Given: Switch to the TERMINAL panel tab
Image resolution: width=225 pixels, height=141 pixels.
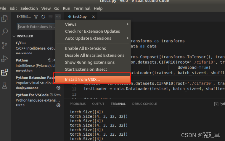Looking at the screenshot, I should click(118, 104).
